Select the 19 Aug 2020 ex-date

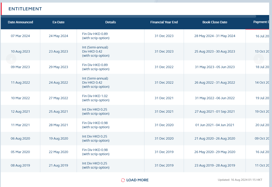click(58, 138)
